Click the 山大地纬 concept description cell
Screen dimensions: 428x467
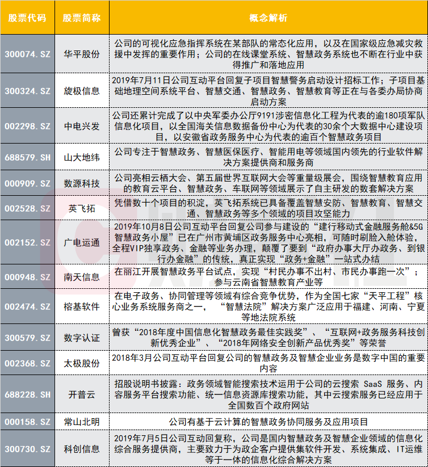(268, 157)
